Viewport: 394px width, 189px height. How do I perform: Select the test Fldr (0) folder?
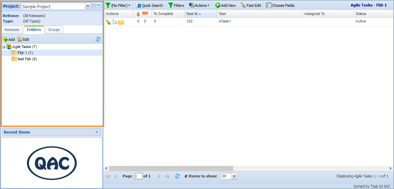click(27, 59)
